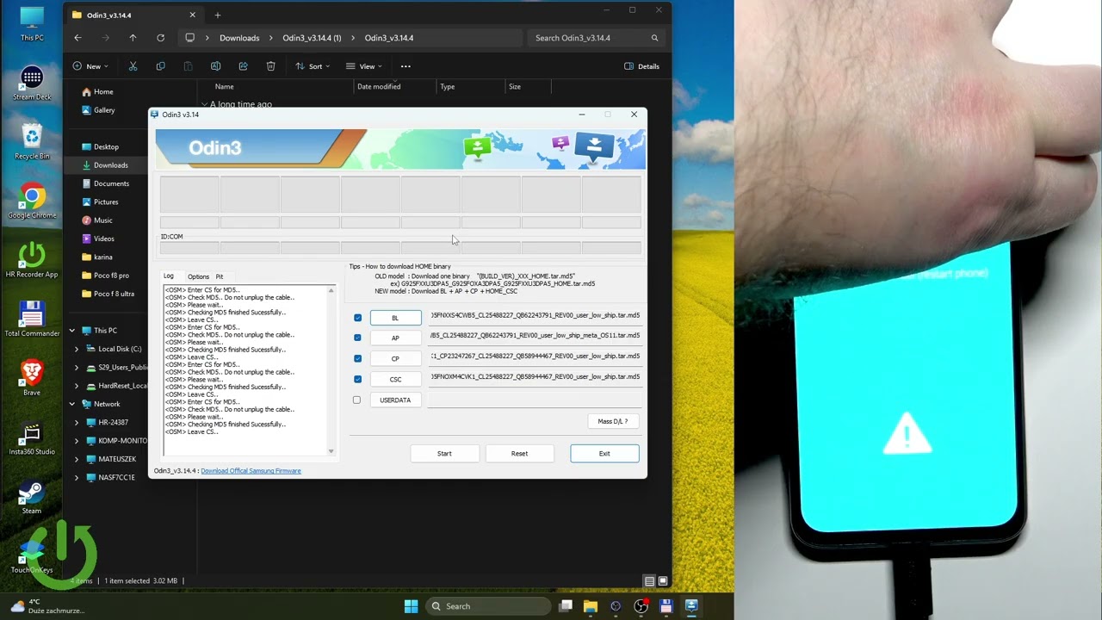Switch to the Log tab in Odin
The width and height of the screenshot is (1102, 620).
point(169,276)
